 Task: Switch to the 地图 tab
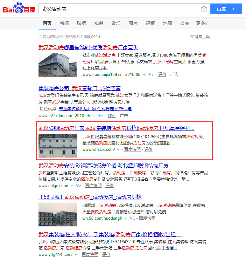167,23
